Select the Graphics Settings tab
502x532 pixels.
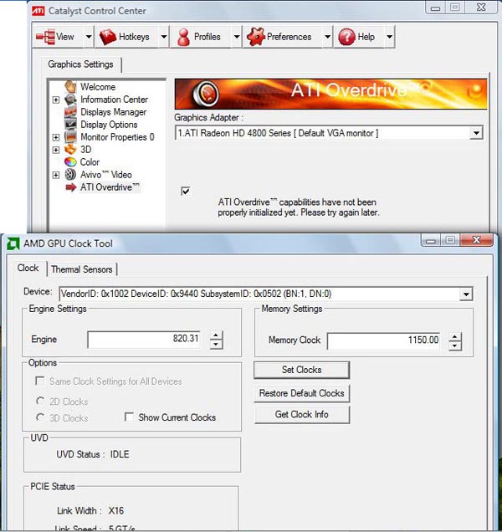coord(81,64)
